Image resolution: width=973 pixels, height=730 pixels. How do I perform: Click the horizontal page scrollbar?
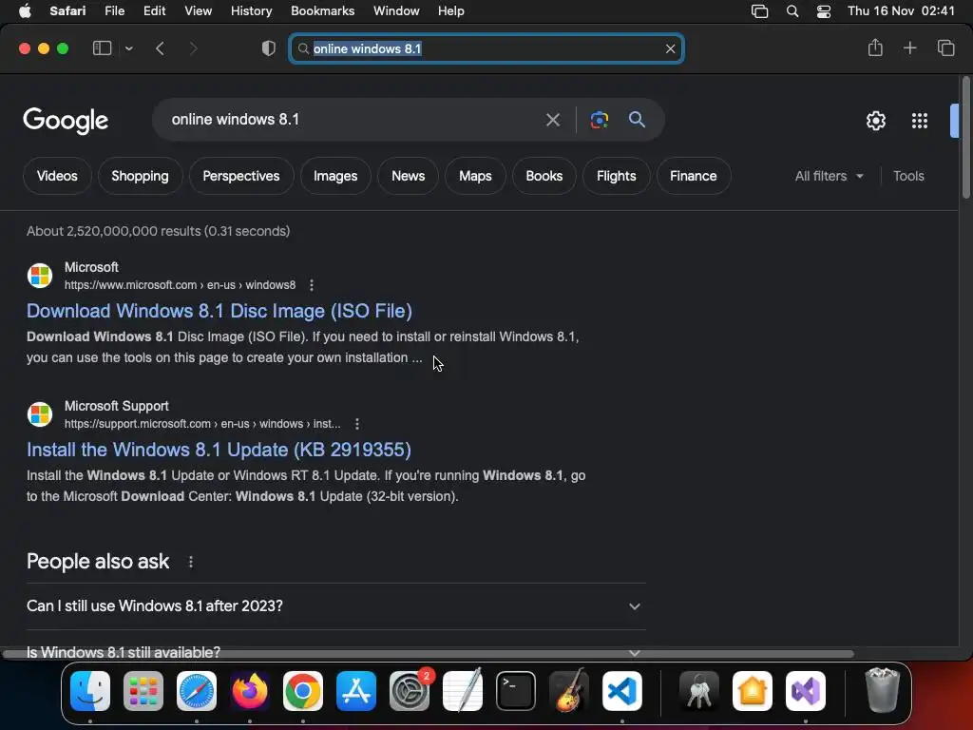point(429,654)
